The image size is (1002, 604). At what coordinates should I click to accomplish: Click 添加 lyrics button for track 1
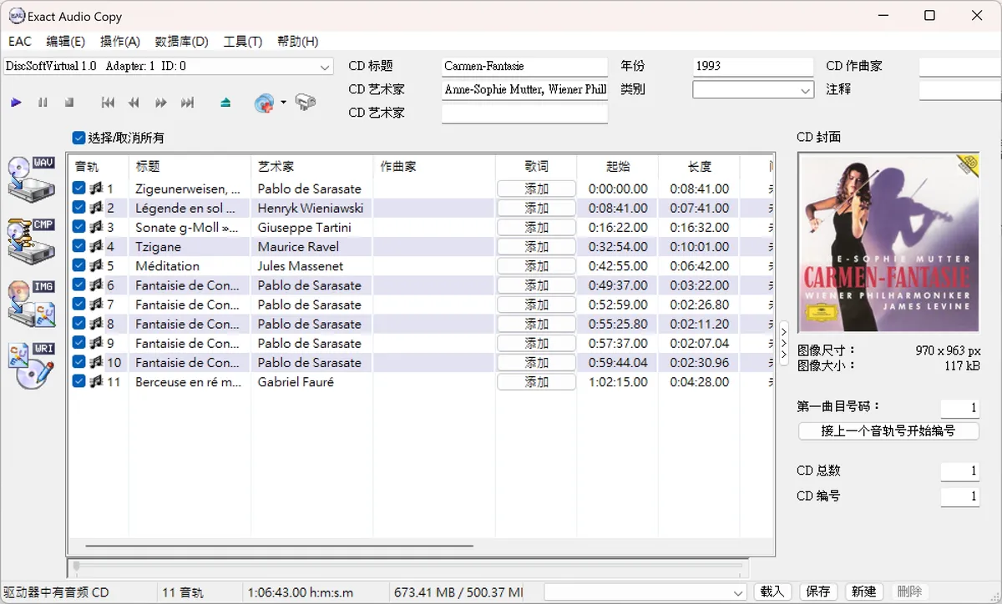(536, 189)
